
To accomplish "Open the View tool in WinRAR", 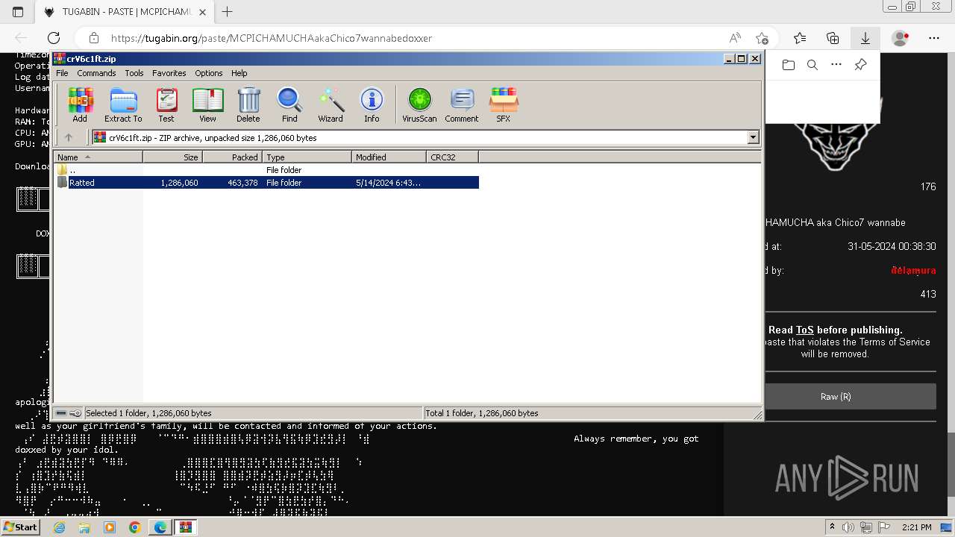I will [207, 105].
